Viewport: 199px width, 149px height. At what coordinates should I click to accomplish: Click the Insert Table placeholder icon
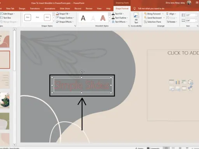(x=171, y=82)
